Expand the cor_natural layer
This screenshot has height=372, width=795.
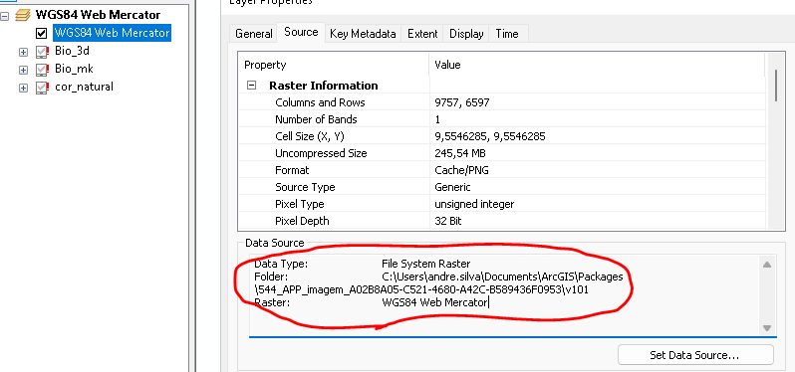pos(23,89)
